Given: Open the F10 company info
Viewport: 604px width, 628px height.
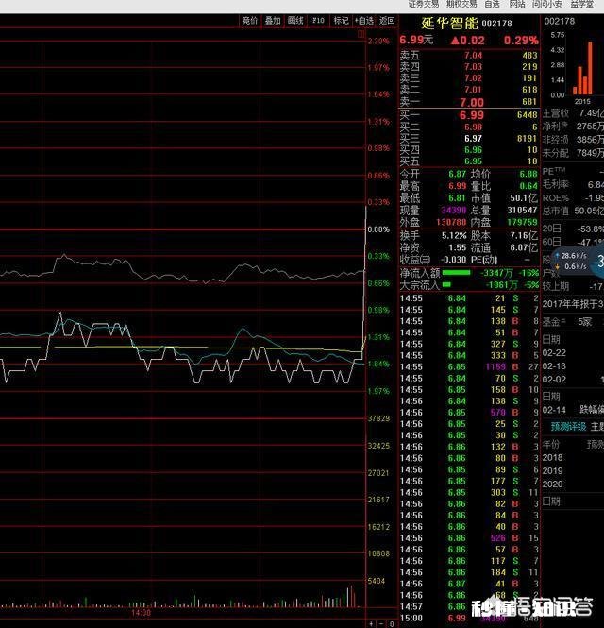Looking at the screenshot, I should tap(319, 20).
